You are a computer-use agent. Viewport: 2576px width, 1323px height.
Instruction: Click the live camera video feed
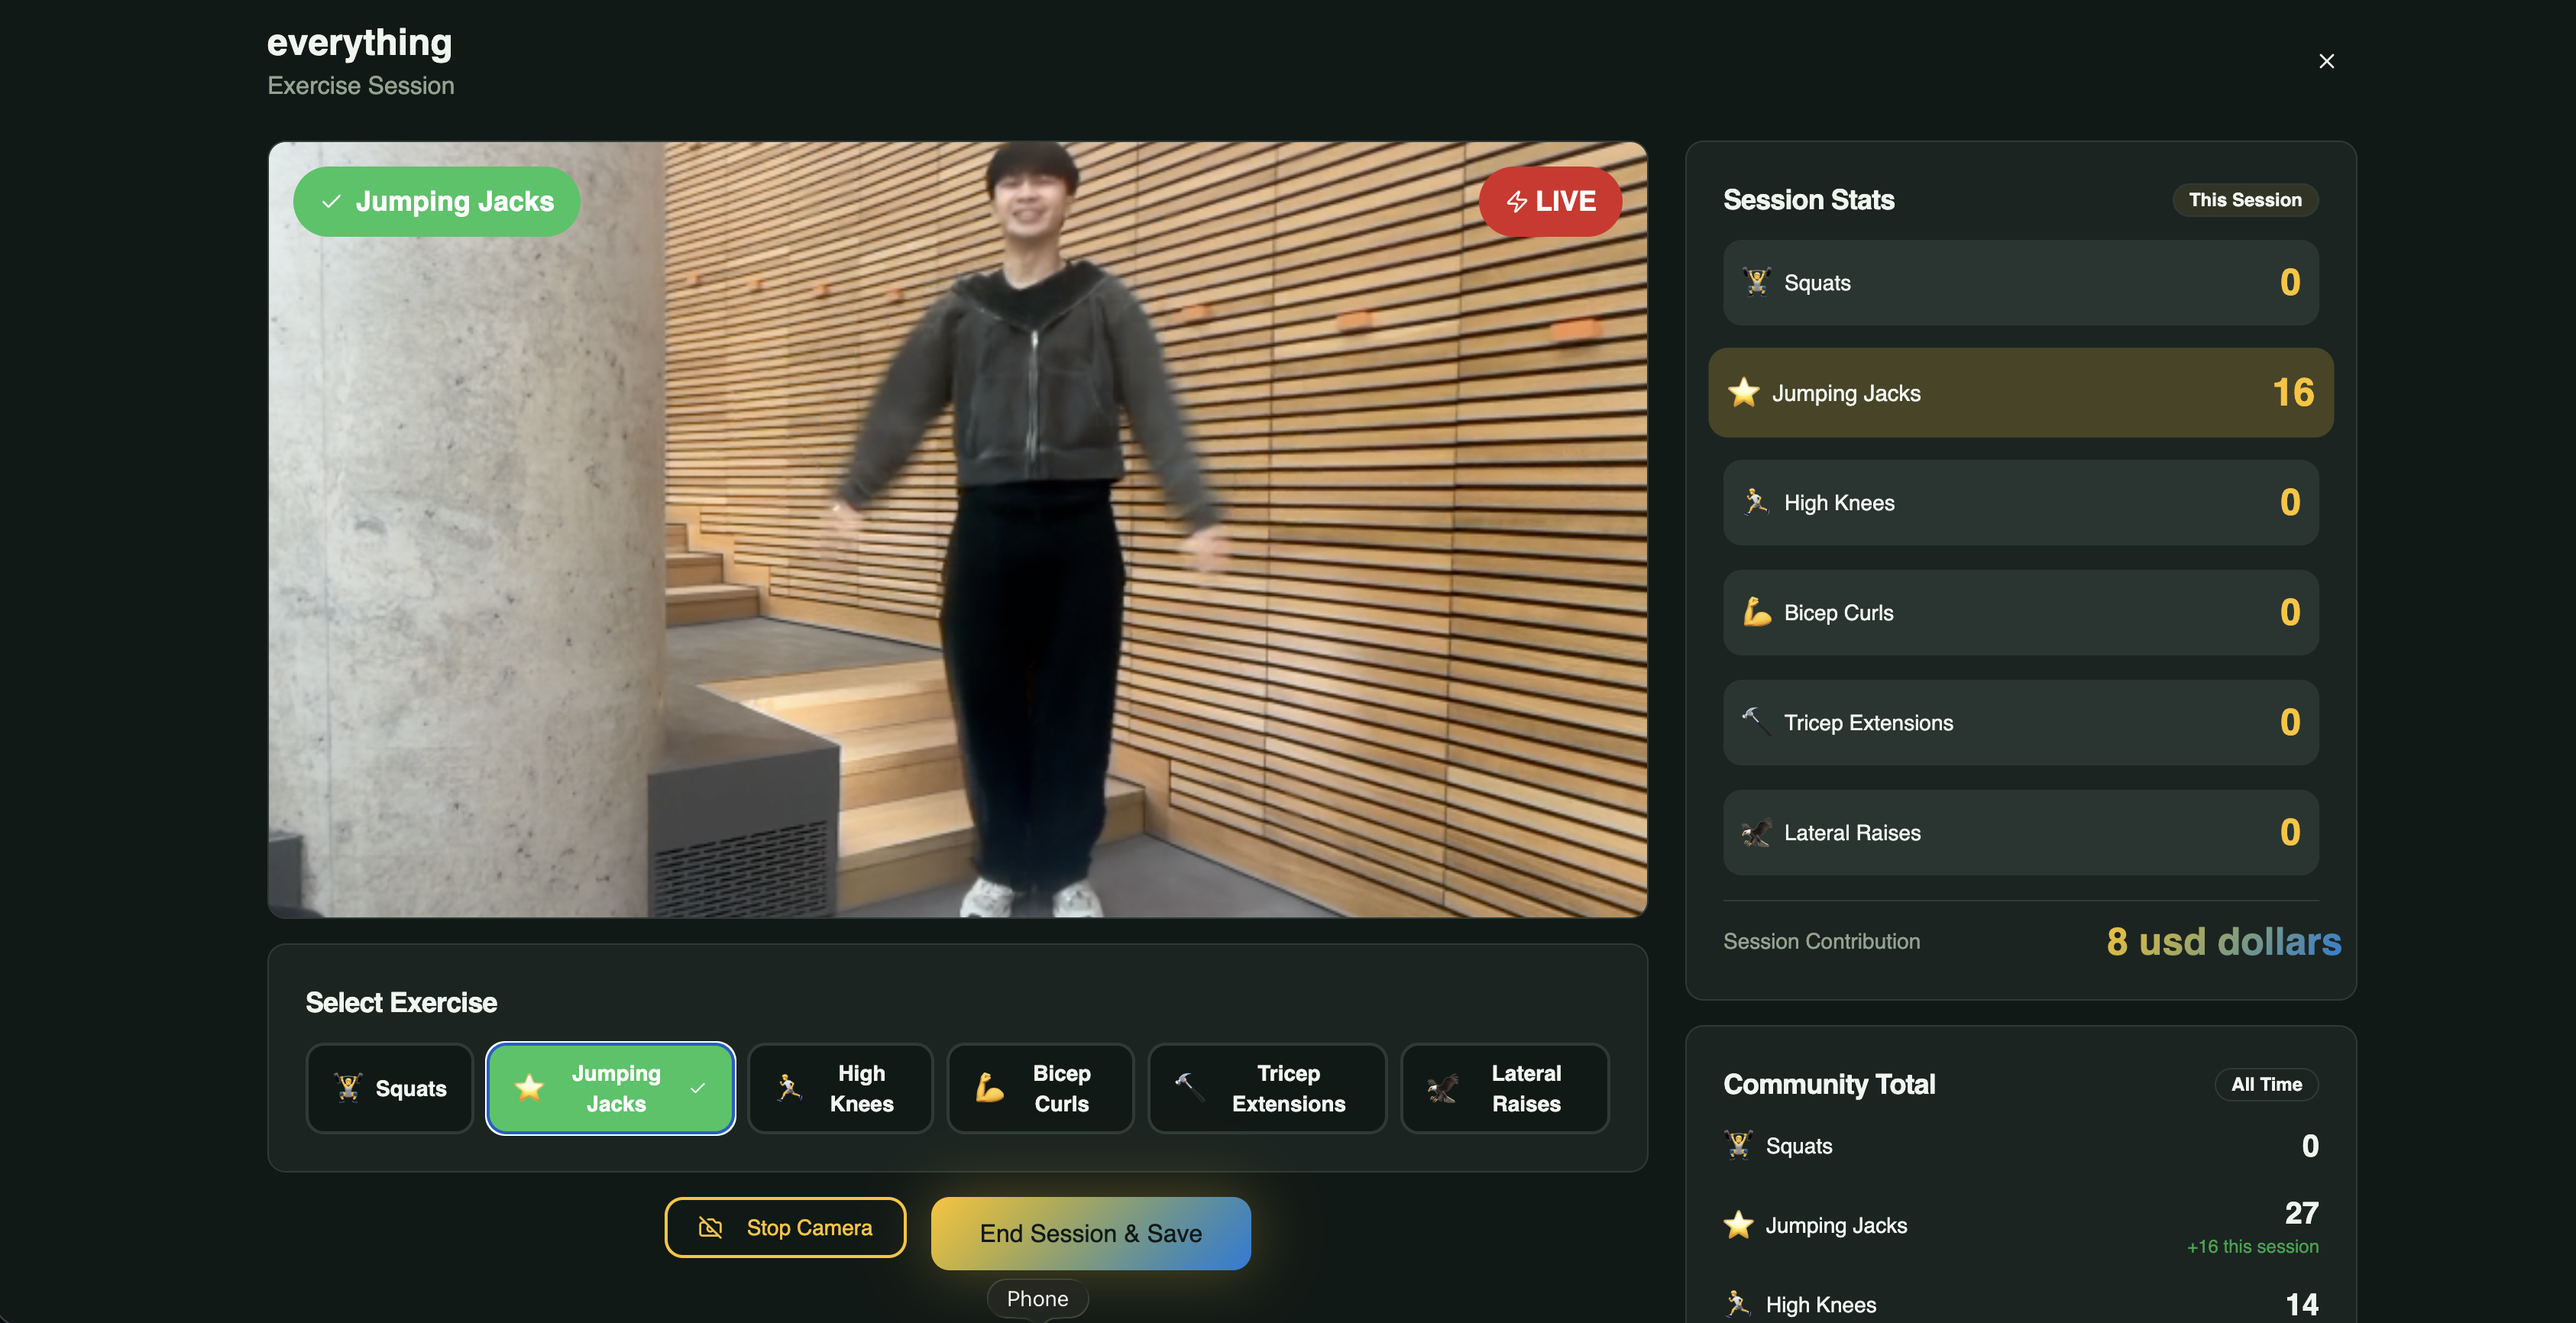957,529
